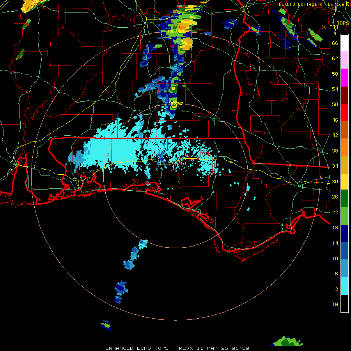Click the bright red legend swatch
The height and width of the screenshot is (351, 351).
344,112
